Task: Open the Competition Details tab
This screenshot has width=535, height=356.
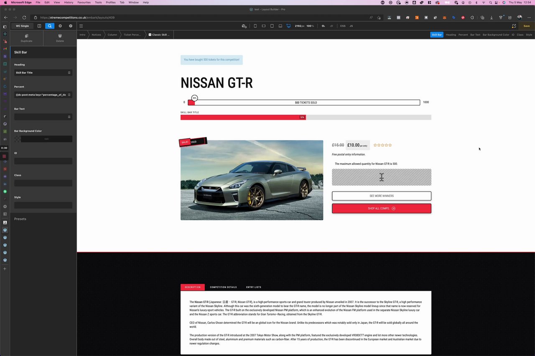Action: coord(223,287)
